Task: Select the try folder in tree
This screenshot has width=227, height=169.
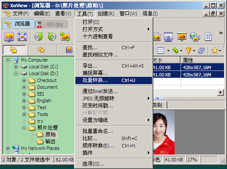Action: coord(40,121)
